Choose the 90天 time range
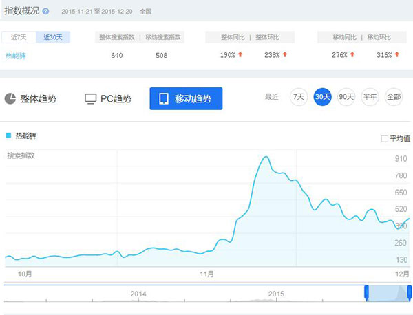This screenshot has width=413, height=315. point(346,97)
